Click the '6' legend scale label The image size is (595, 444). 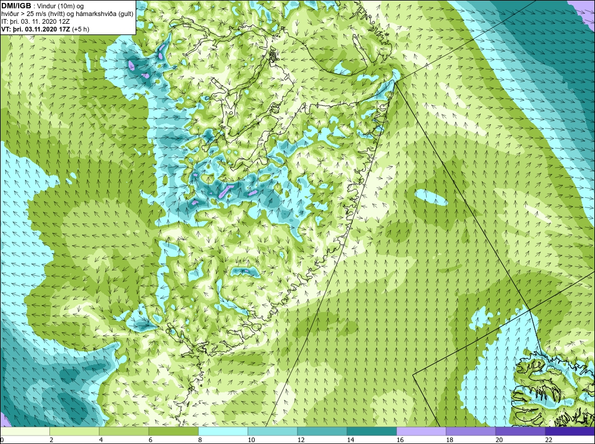[x=151, y=440]
